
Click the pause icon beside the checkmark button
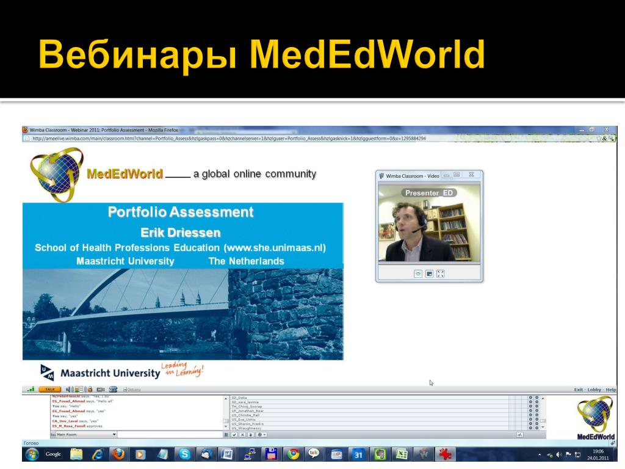click(226, 435)
